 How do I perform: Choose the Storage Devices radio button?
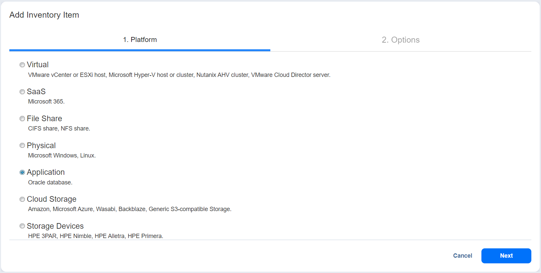[x=22, y=226]
